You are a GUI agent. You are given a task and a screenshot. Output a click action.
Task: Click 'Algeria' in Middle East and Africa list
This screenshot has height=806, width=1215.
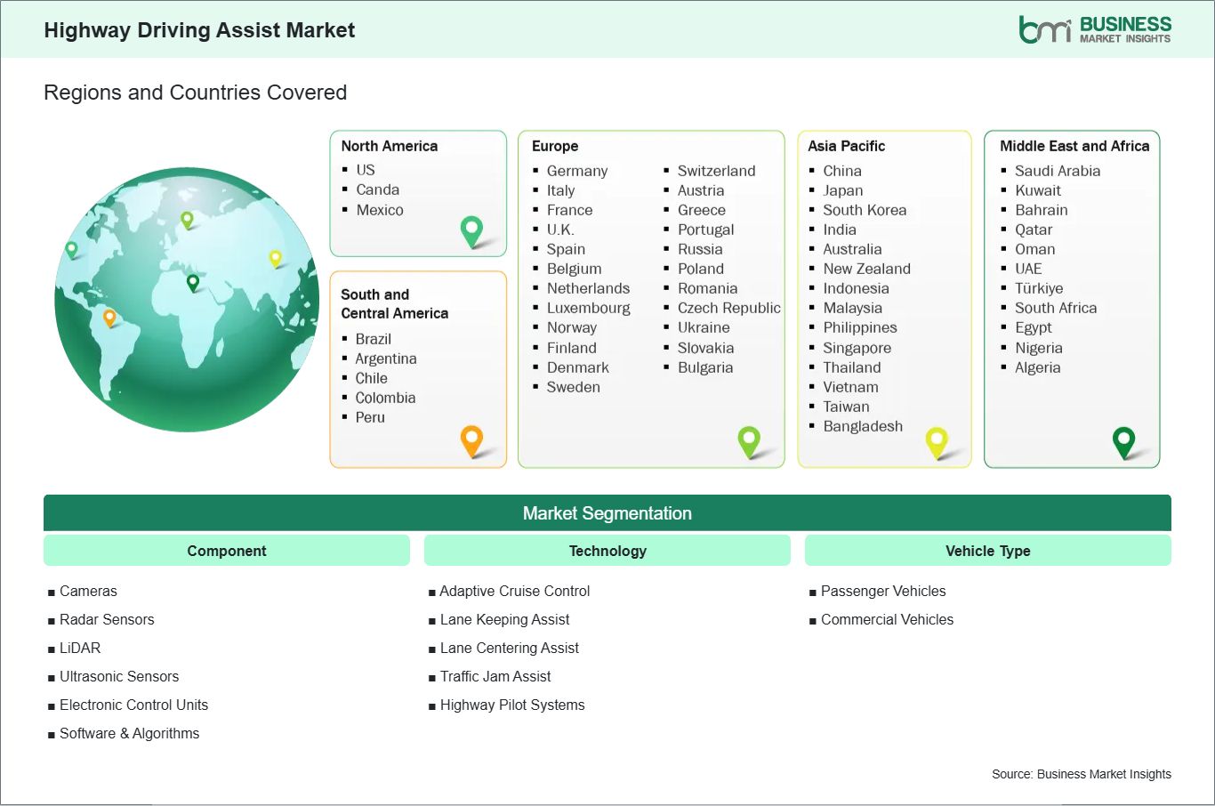1038,367
